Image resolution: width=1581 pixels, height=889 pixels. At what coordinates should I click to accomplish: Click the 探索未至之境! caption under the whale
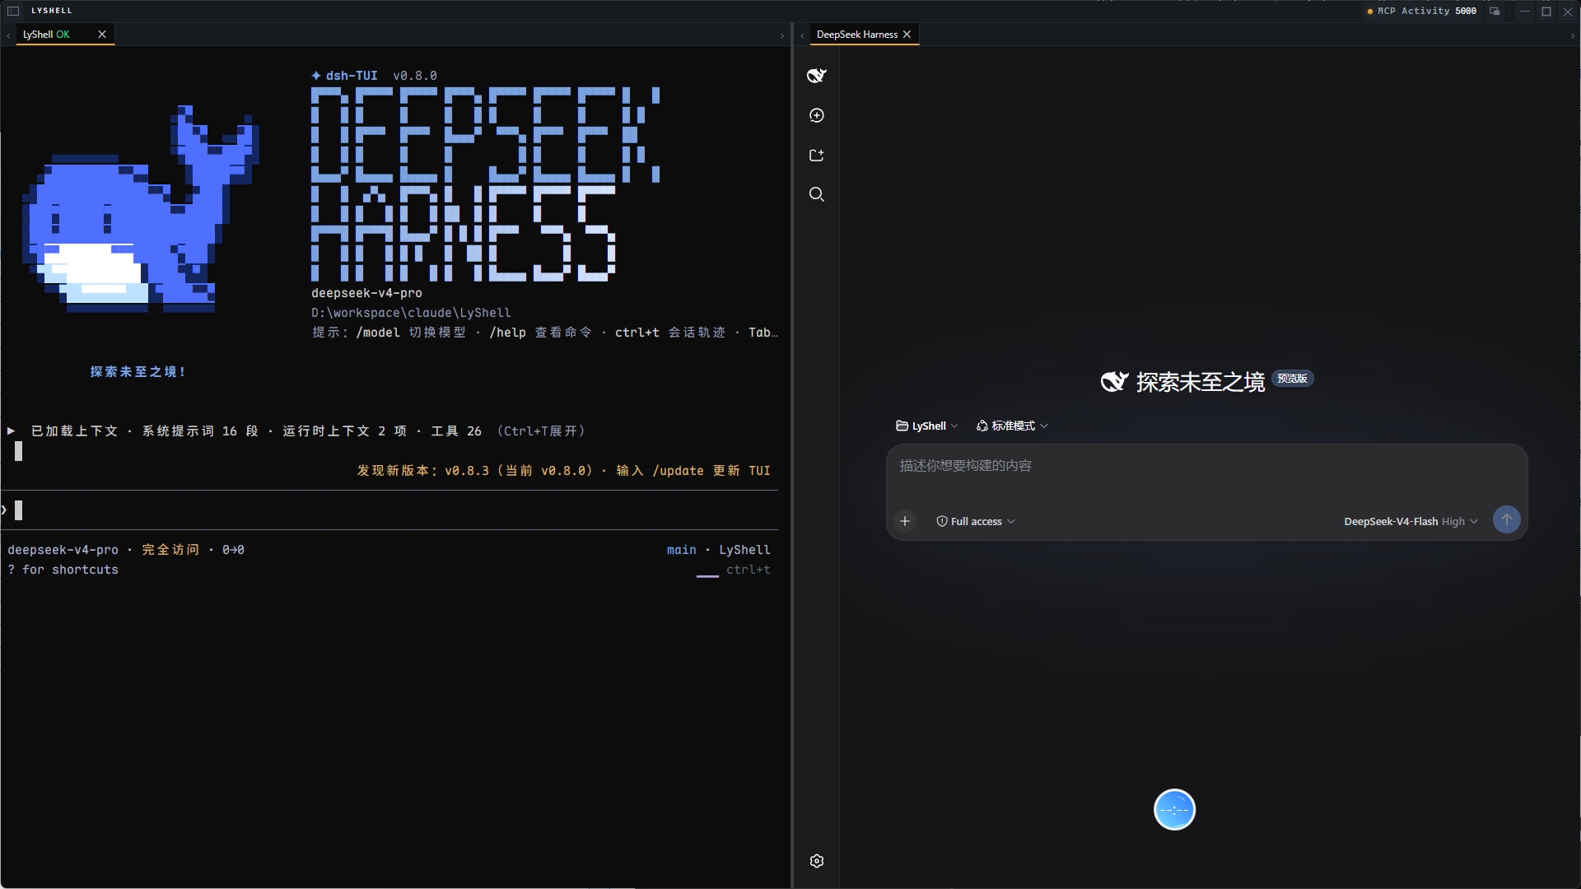coord(138,372)
